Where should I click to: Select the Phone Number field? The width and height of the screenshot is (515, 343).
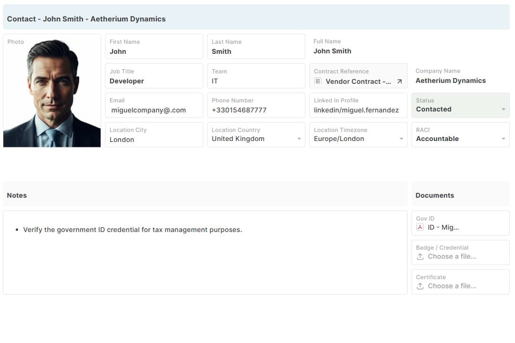[256, 110]
